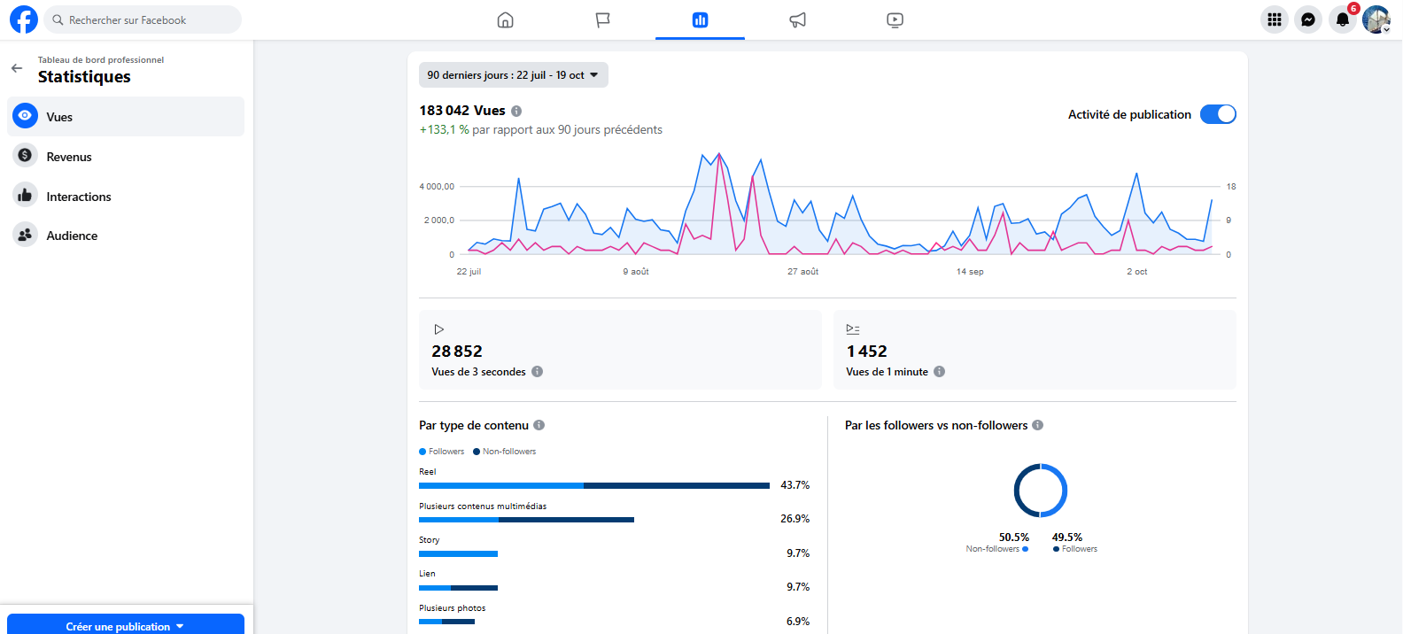Open the apps grid menu icon
The width and height of the screenshot is (1403, 634).
coord(1274,19)
